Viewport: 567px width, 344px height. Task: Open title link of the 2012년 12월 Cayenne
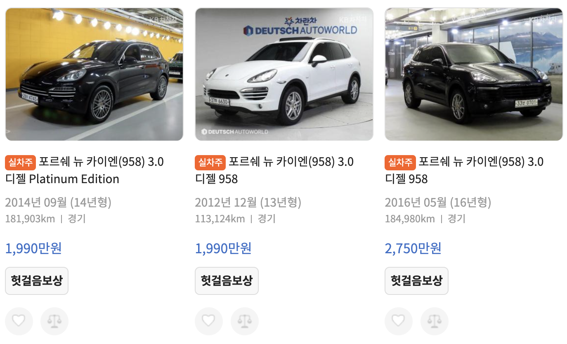point(274,170)
